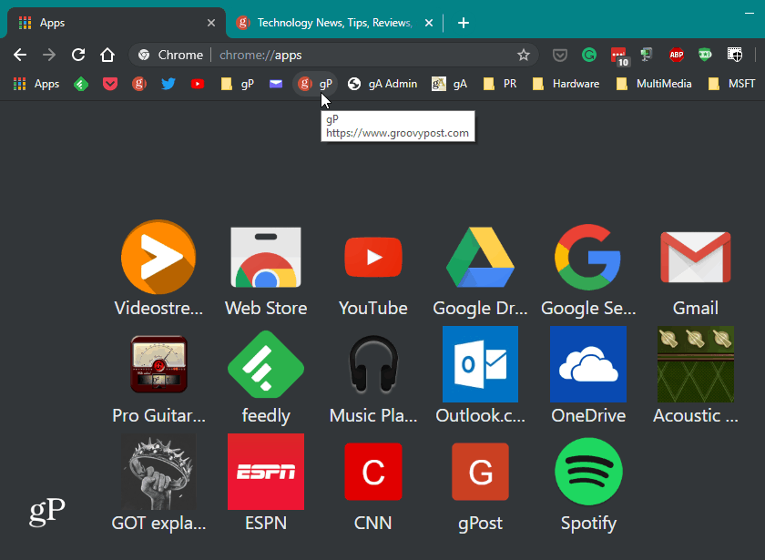Screen dimensions: 765x560
Task: Click the chrome://apps address bar
Action: point(333,55)
